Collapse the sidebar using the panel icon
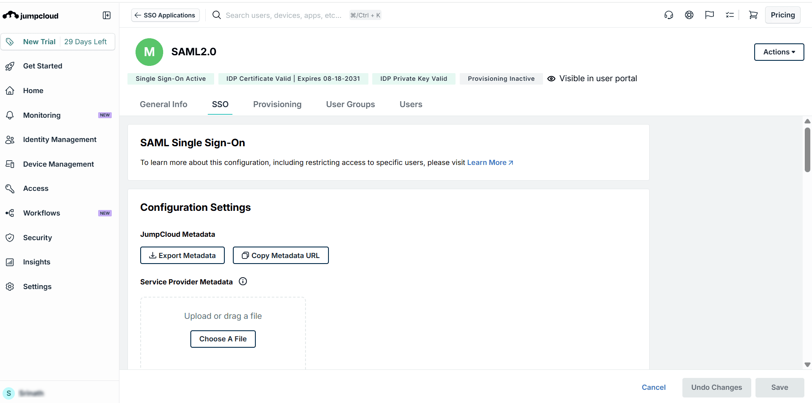 coord(107,15)
